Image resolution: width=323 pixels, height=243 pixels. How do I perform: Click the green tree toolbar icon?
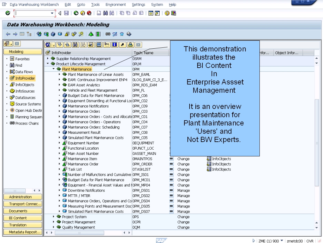(91, 34)
